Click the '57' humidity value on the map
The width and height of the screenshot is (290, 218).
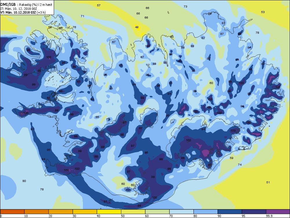[99, 5]
